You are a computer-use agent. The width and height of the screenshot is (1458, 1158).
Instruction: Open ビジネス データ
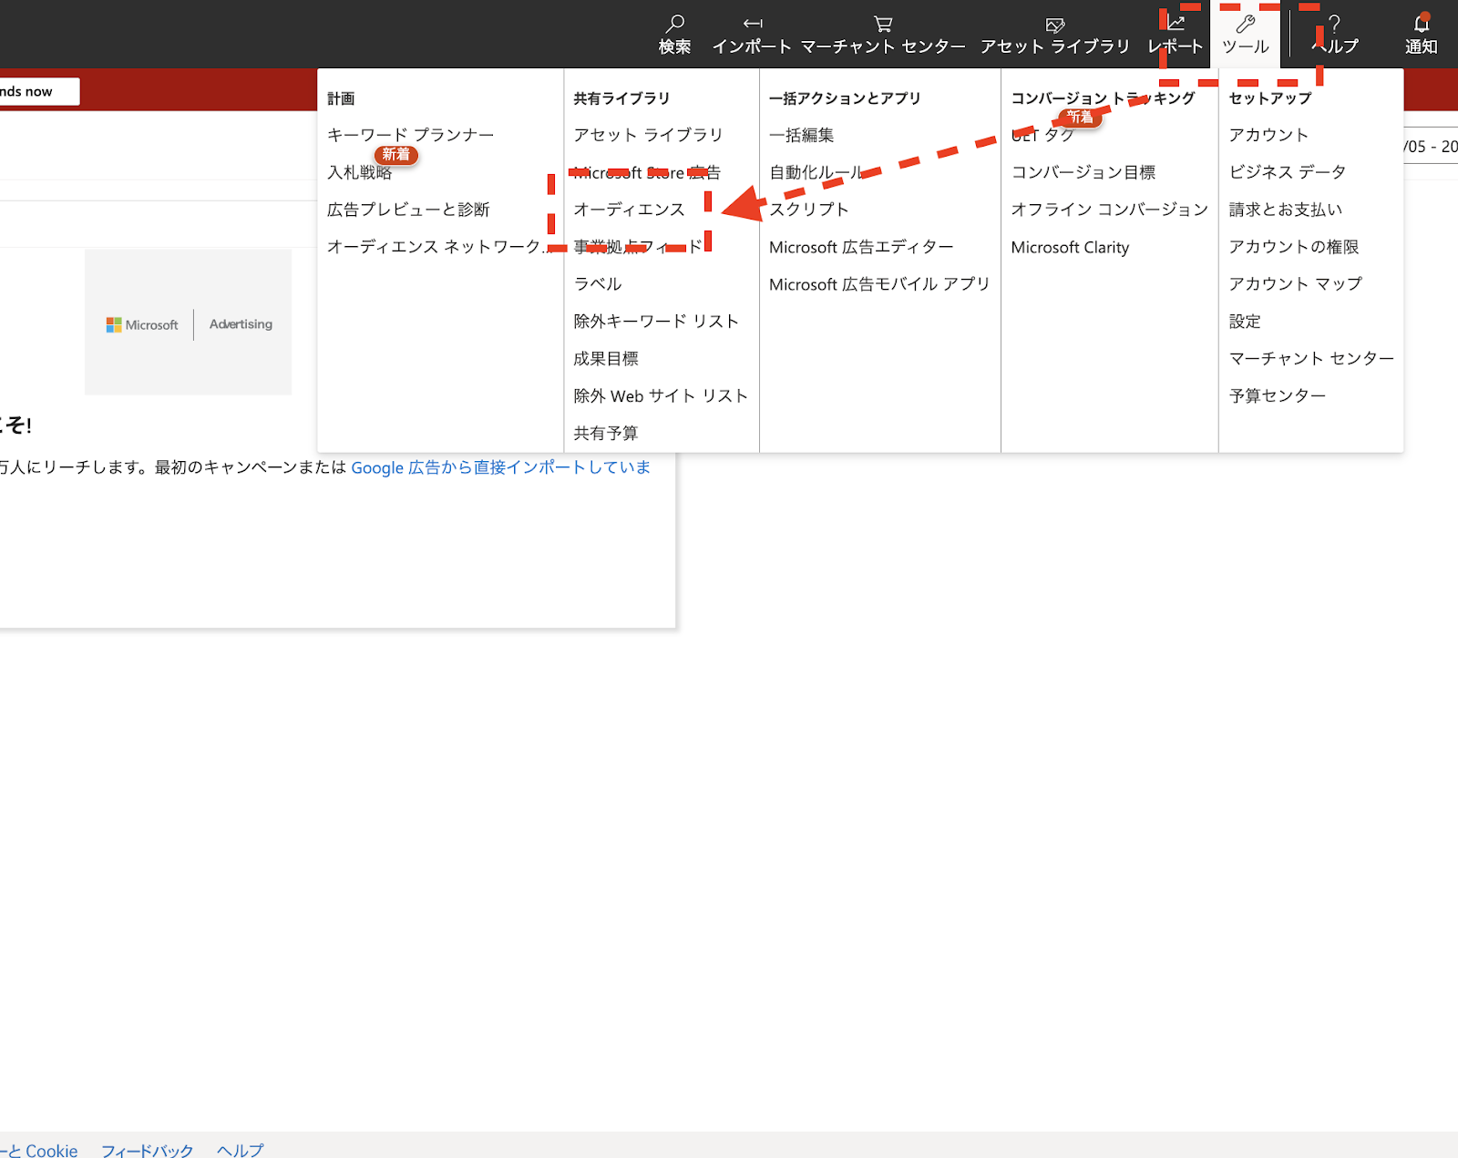pos(1288,172)
